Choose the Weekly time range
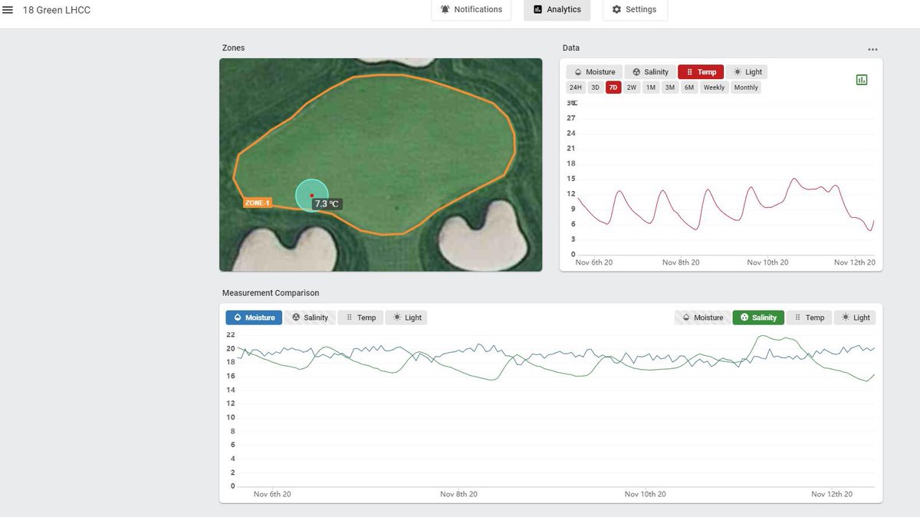Viewport: 920px width, 517px height. [714, 87]
